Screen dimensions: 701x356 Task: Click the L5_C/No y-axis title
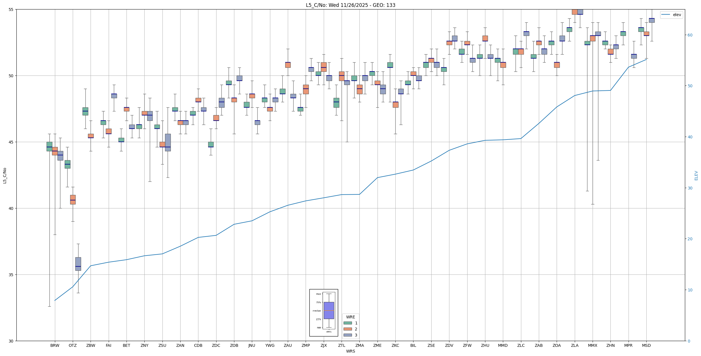[5, 175]
